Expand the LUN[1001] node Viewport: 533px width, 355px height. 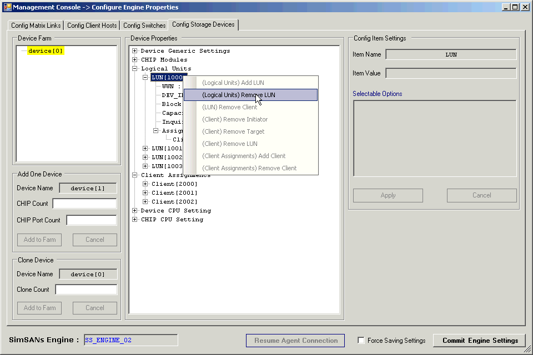tap(145, 149)
